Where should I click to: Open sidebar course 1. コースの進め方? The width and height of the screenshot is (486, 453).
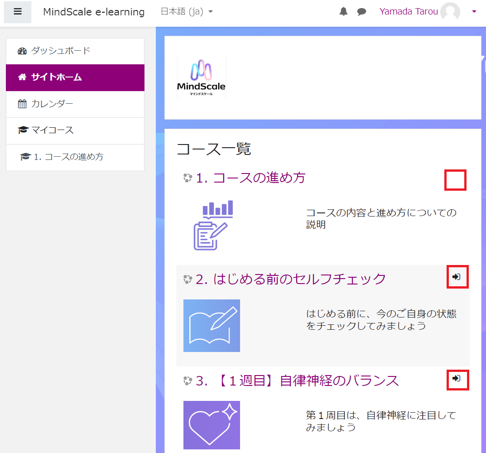click(x=75, y=157)
